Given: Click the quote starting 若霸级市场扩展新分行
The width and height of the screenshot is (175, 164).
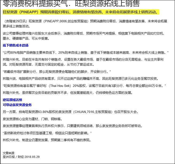Looking at the screenshot, I should point(57,72).
